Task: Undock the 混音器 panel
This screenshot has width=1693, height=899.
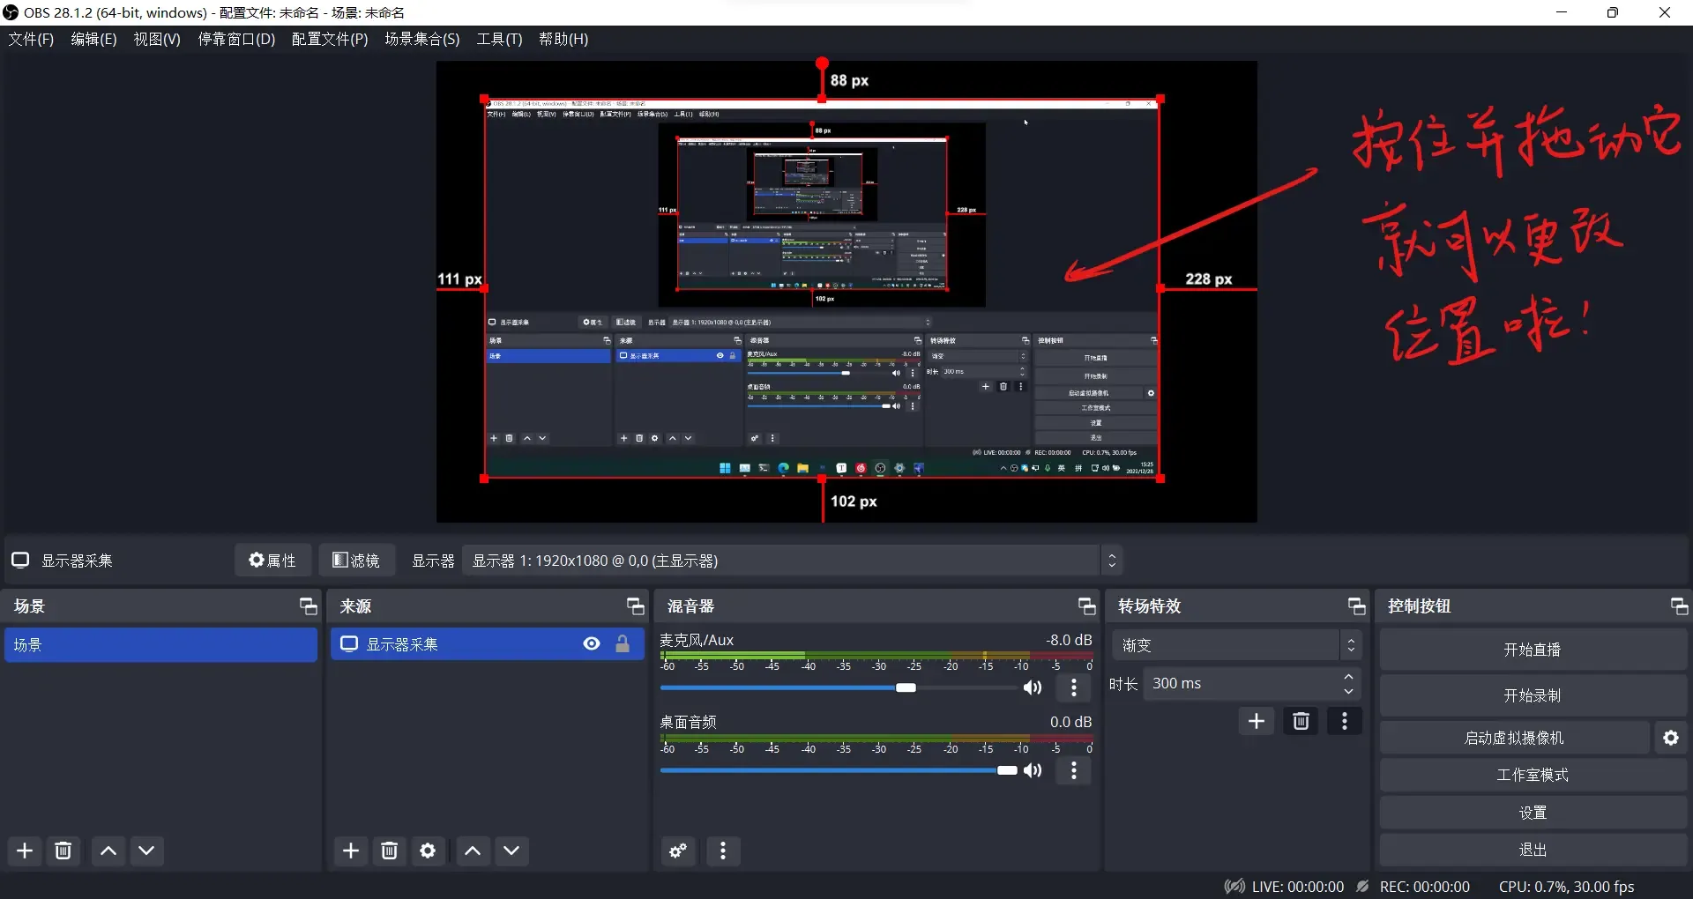Action: pos(1087,606)
